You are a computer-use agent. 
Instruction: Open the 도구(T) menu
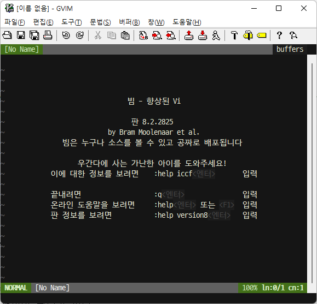(x=72, y=22)
